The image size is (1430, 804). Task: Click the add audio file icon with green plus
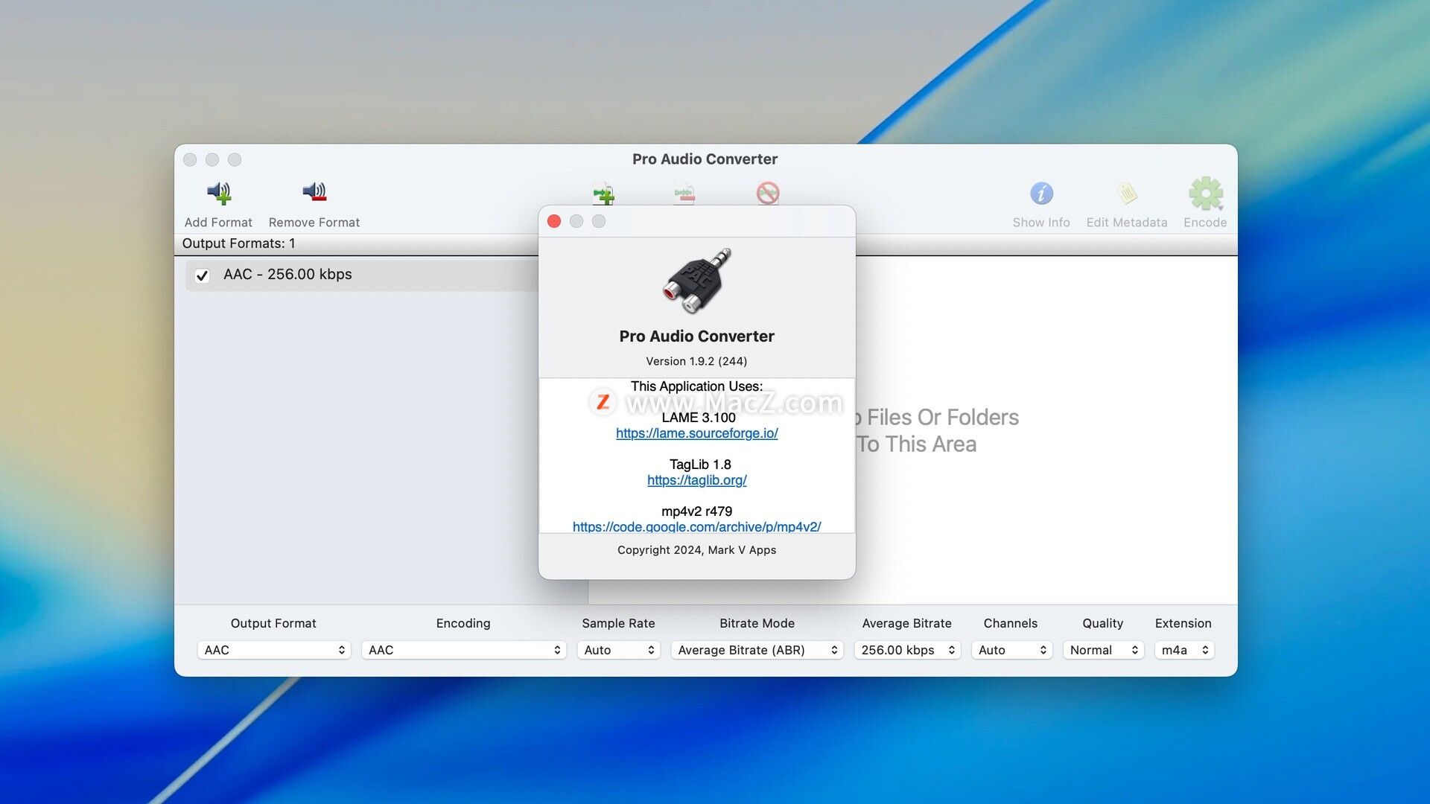click(603, 193)
